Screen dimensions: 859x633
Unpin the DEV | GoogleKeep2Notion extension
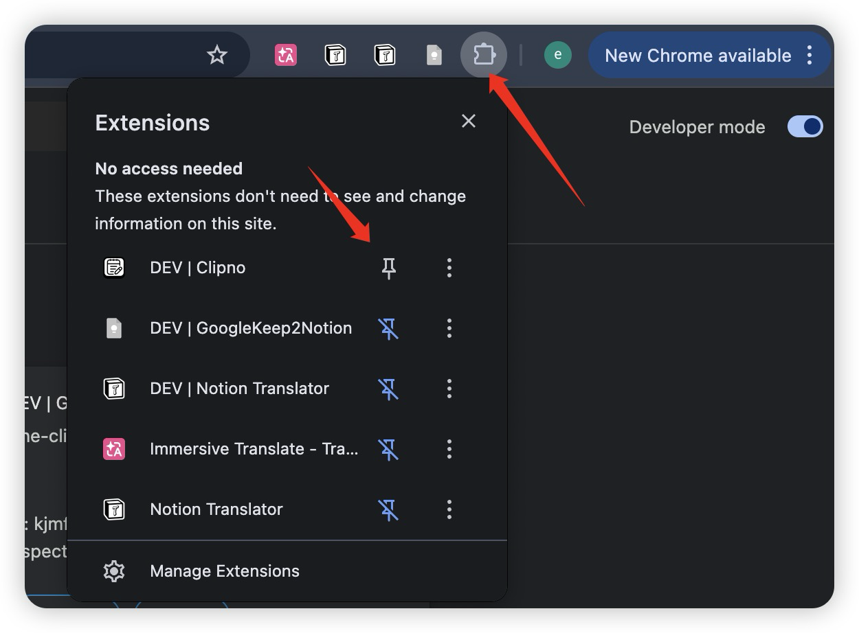(x=389, y=328)
